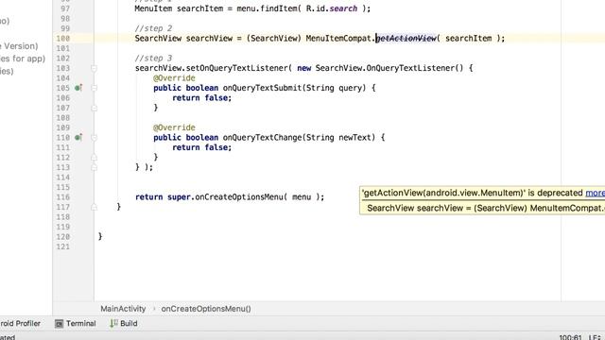
Task: Click the fold end marker on line 107
Action: coord(94,109)
